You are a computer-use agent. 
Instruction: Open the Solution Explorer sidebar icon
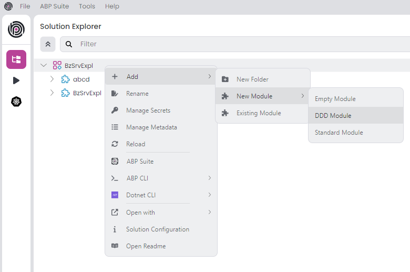tap(16, 59)
